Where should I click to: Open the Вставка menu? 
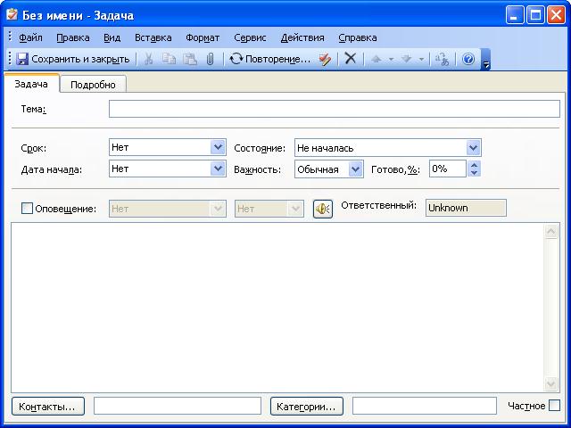(153, 37)
